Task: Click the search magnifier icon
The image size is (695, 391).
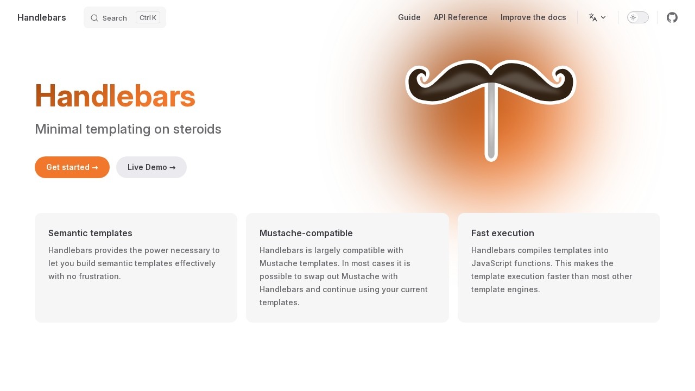Action: [x=94, y=18]
